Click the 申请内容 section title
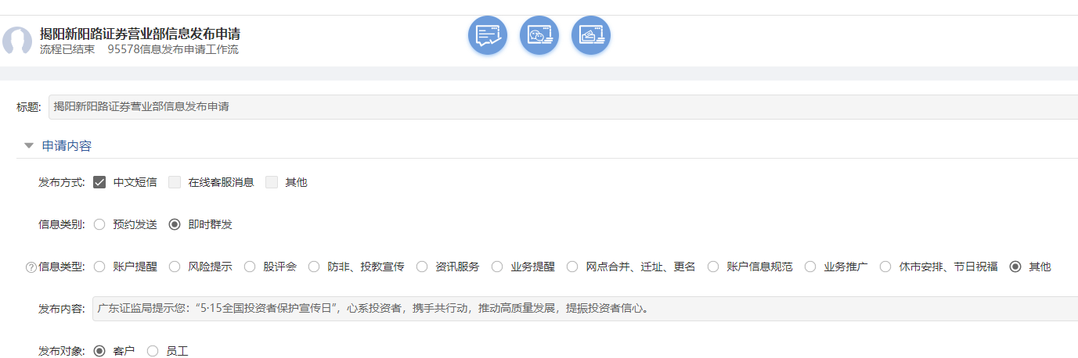This screenshot has height=358, width=1078. coord(67,146)
